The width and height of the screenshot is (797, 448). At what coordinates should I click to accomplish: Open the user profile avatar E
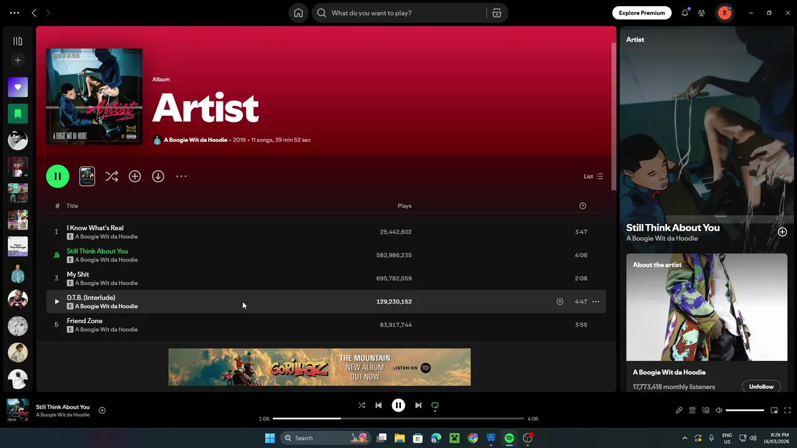click(724, 12)
